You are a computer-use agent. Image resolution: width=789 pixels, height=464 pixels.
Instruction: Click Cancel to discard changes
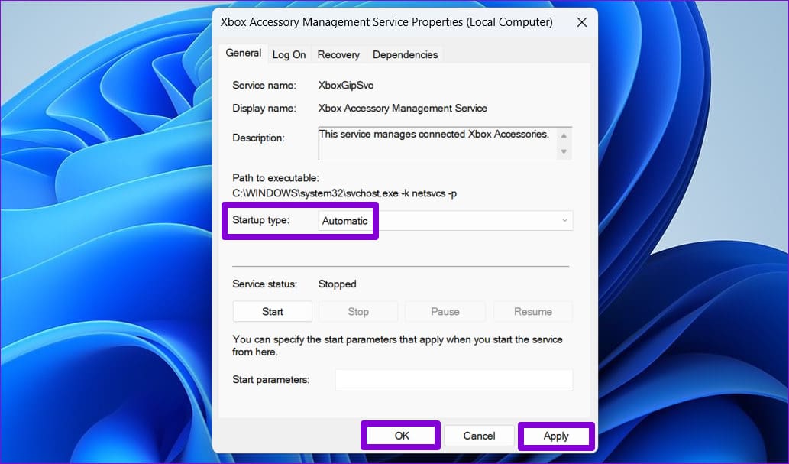(x=479, y=435)
